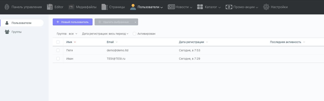Click the Каталог grid icon
The image size is (324, 101).
[x=200, y=7]
